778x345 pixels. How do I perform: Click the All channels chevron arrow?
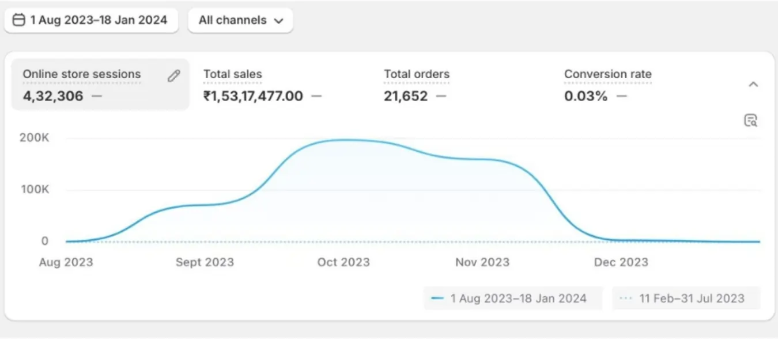click(279, 21)
